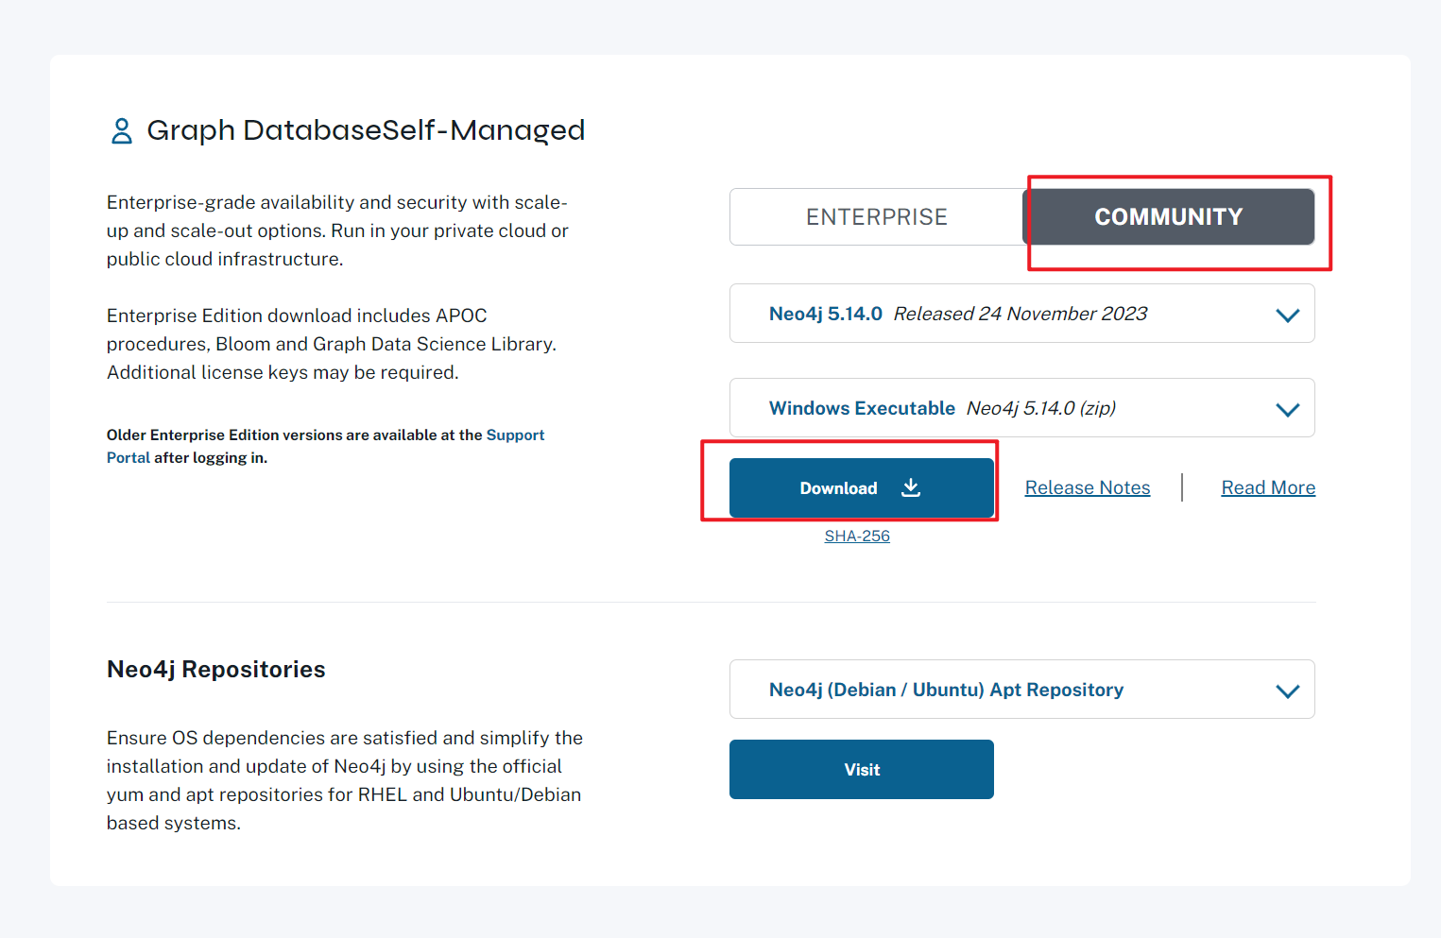Click the Visit repository button
The image size is (1441, 938).
[x=862, y=770]
